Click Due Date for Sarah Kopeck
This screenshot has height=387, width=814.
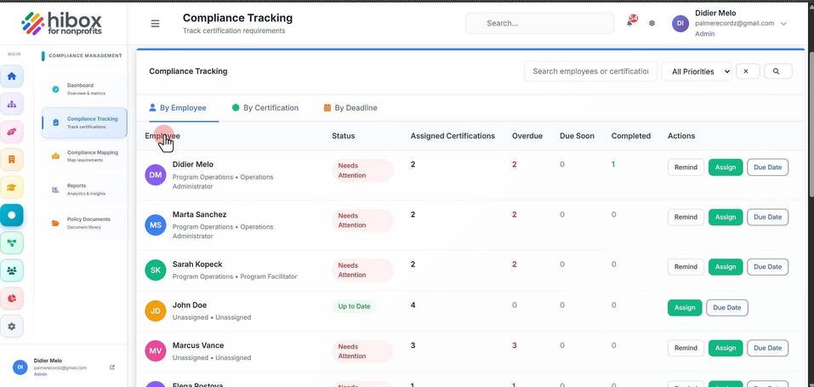coord(767,267)
